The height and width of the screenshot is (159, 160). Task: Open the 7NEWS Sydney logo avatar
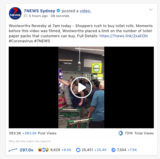coord(15,13)
